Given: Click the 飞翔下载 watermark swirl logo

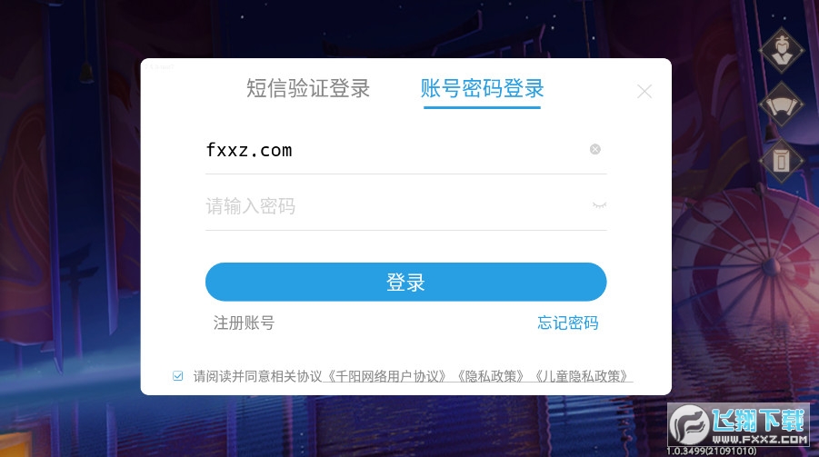Looking at the screenshot, I should tap(689, 424).
